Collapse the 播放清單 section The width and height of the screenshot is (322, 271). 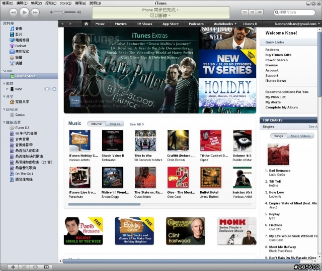click(4, 122)
